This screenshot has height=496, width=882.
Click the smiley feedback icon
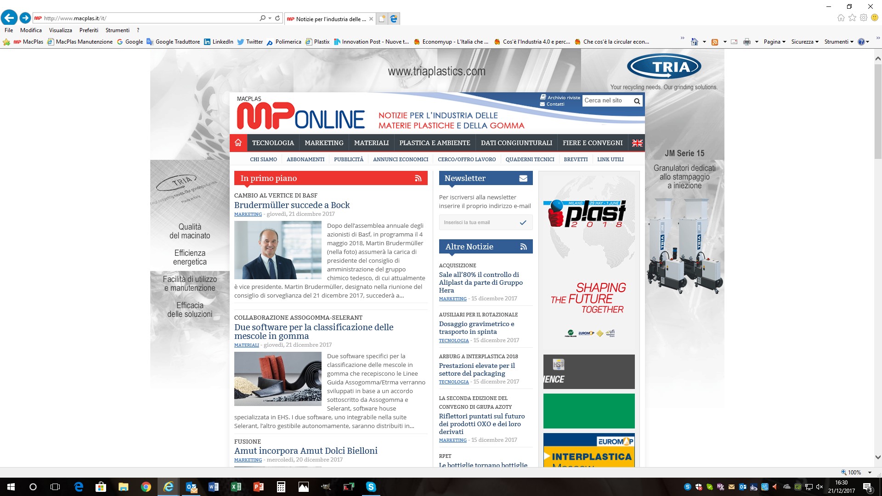875,18
